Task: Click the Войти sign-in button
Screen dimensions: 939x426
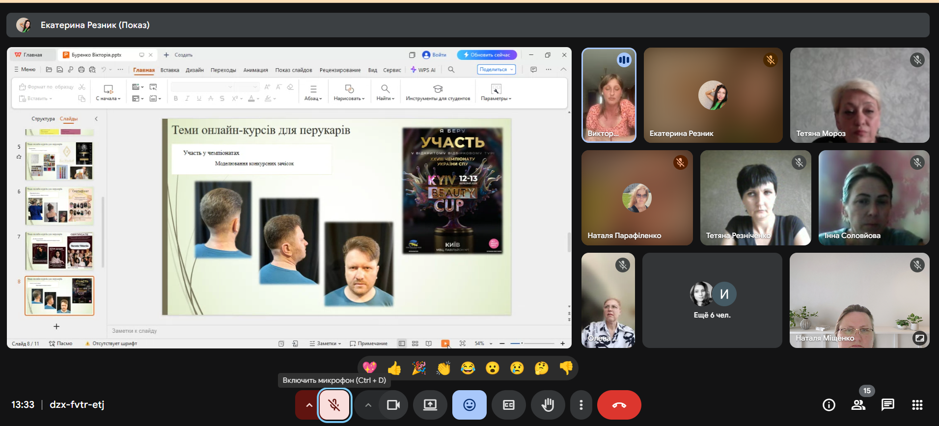Action: tap(434, 55)
